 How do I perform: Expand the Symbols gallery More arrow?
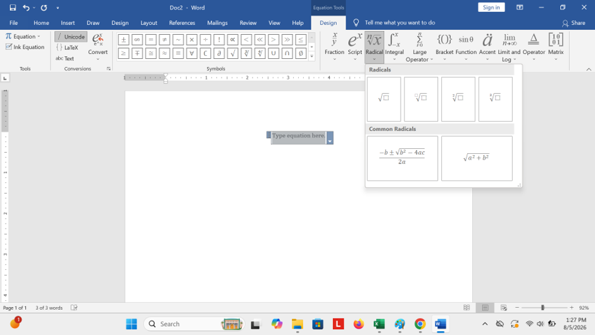(x=312, y=56)
